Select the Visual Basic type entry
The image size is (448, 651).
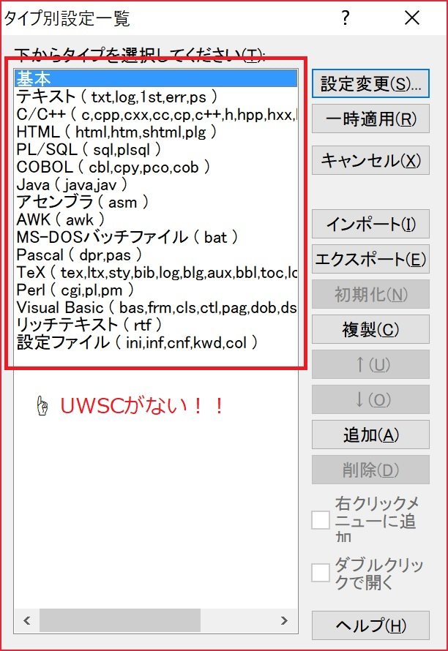tap(156, 307)
